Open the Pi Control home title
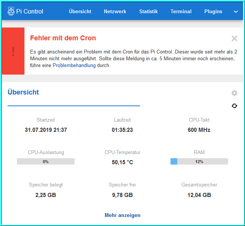This screenshot has width=245, height=226. tap(29, 11)
